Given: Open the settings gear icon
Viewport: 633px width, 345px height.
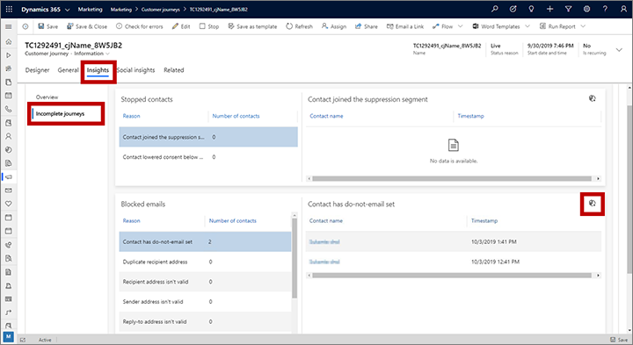Looking at the screenshot, I should (586, 9).
